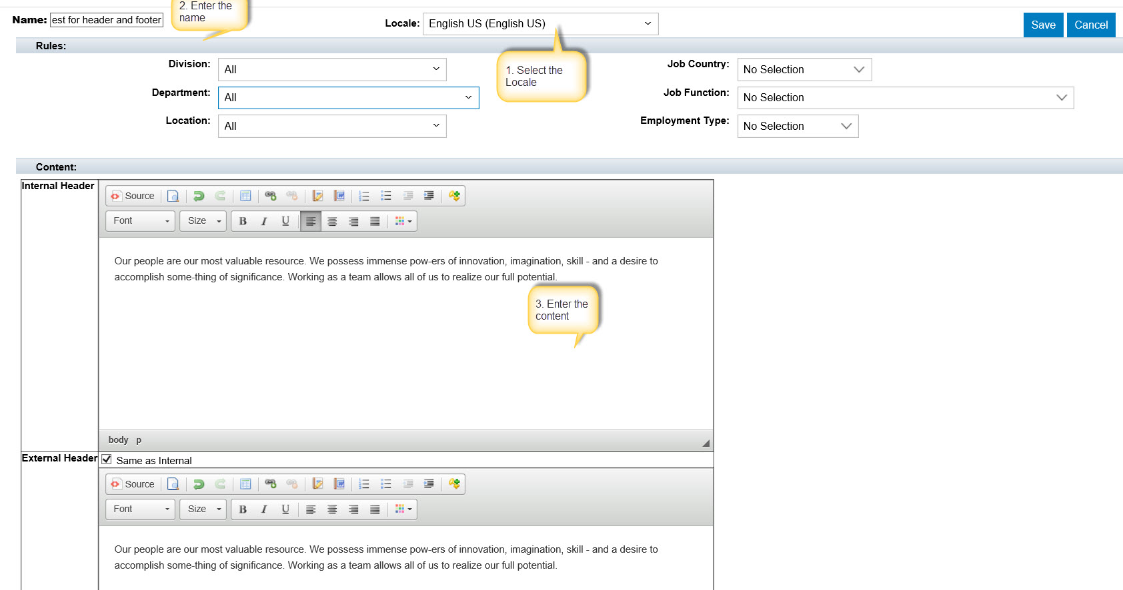Open text color picker in External Header
Viewport: 1123px width, 590px height.
pyautogui.click(x=403, y=509)
